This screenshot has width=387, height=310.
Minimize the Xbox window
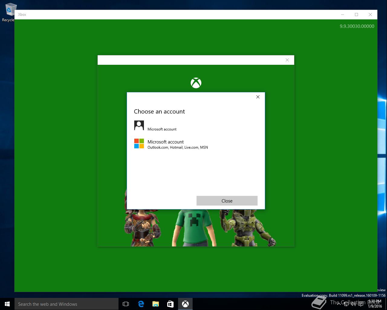343,15
